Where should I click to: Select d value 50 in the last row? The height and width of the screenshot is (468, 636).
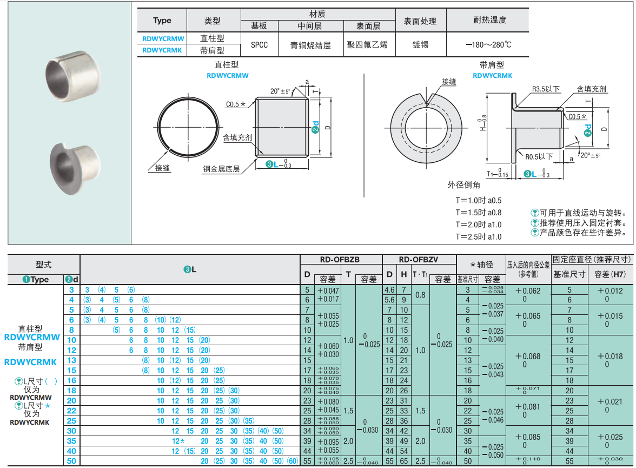[71, 461]
